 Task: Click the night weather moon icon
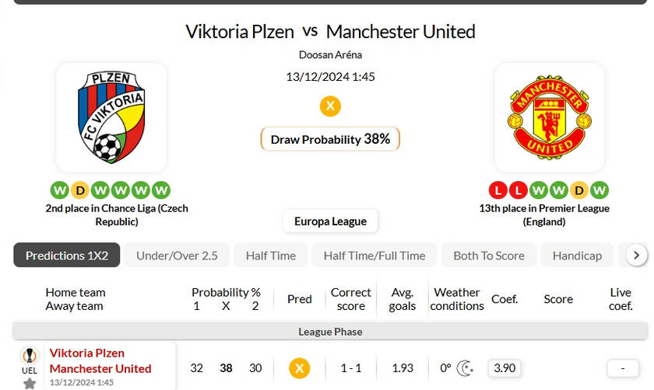point(465,368)
